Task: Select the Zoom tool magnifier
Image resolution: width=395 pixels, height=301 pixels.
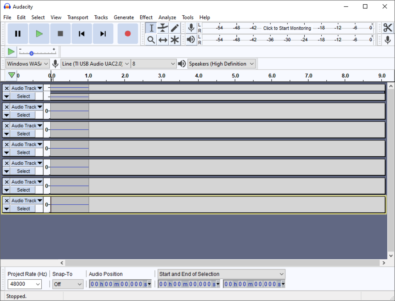Action: pyautogui.click(x=151, y=40)
